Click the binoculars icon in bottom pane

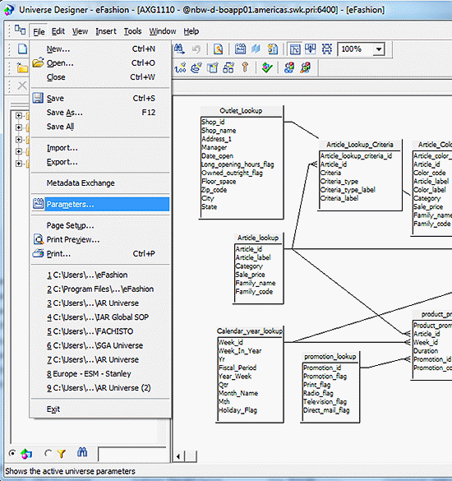point(82,452)
